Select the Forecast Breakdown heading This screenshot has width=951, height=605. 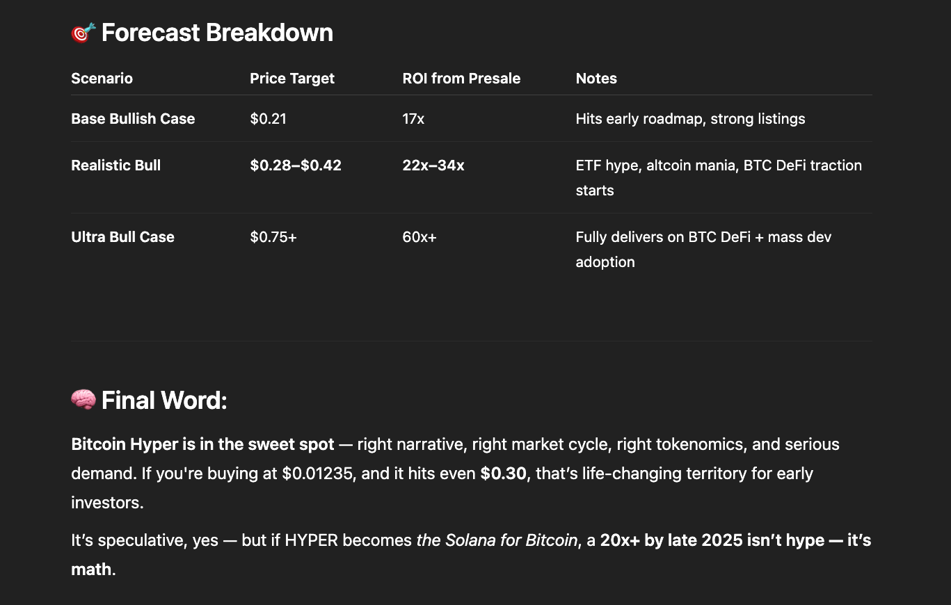(x=217, y=32)
